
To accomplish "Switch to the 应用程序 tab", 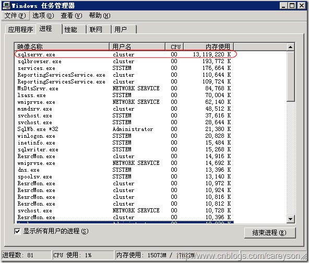I will tap(20, 30).
